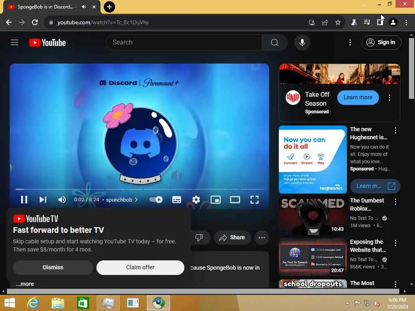Search with your voice microphone
The height and width of the screenshot is (311, 415).
pyautogui.click(x=302, y=42)
